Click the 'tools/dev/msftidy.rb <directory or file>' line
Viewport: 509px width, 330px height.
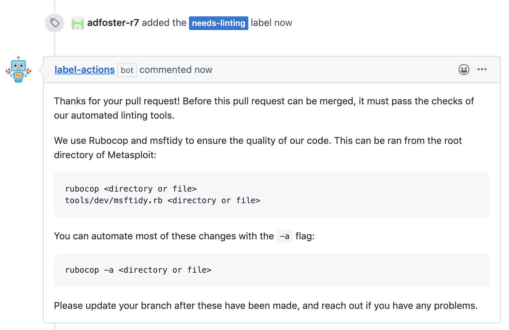(x=163, y=200)
